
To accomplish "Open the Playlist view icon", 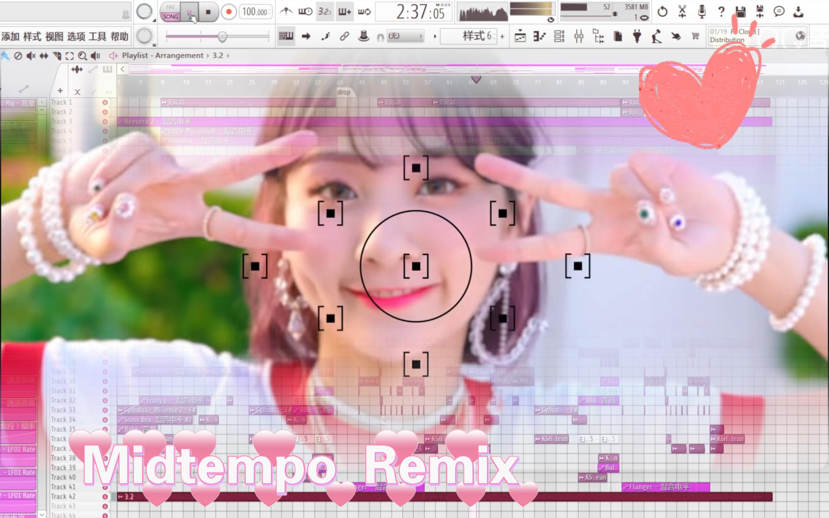I will click(520, 36).
